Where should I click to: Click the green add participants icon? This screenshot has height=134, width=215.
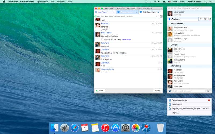coord(96,16)
